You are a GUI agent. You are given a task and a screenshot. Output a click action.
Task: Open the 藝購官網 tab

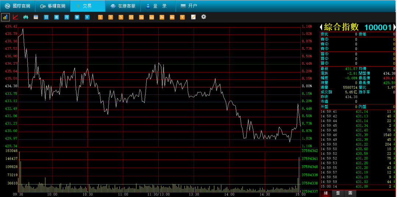[x=53, y=6]
